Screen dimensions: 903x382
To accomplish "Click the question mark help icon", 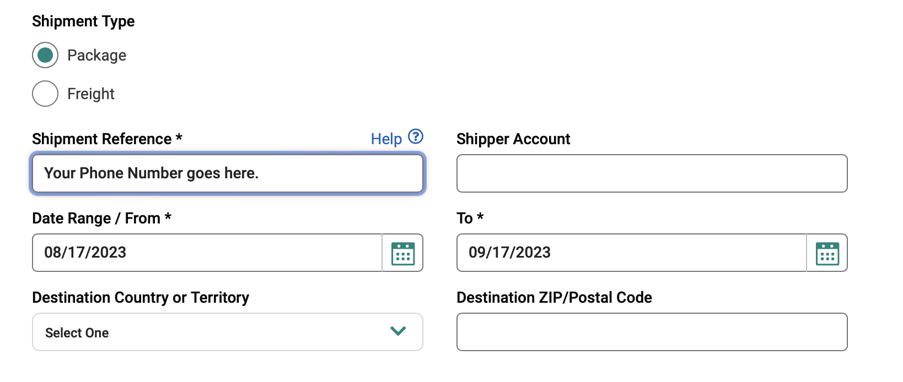I will click(416, 137).
